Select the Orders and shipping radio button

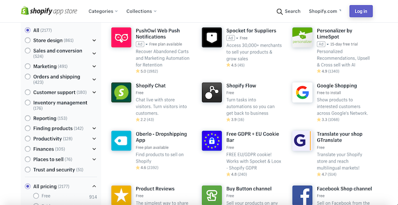coord(28,76)
